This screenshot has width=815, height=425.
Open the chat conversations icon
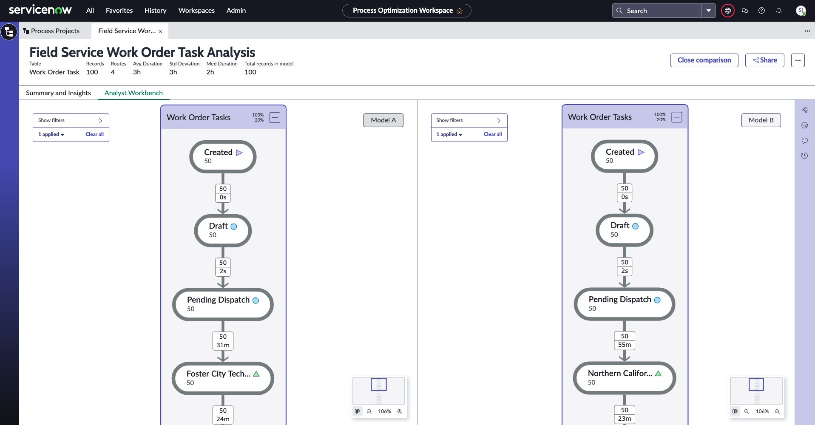(745, 11)
